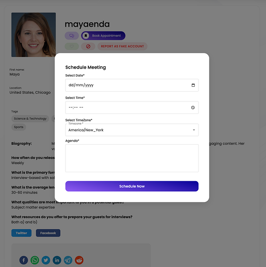The height and width of the screenshot is (267, 266).
Task: Share profile via LinkedIn icon
Action: pyautogui.click(x=57, y=260)
